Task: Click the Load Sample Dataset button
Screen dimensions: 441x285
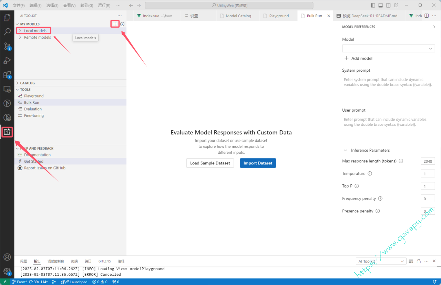Action: (x=210, y=163)
